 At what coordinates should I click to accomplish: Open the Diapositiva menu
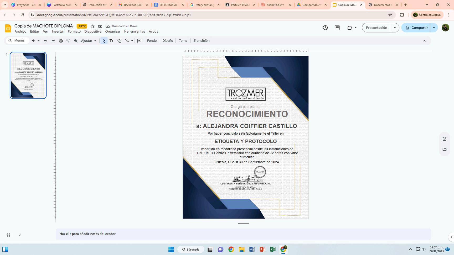[93, 31]
